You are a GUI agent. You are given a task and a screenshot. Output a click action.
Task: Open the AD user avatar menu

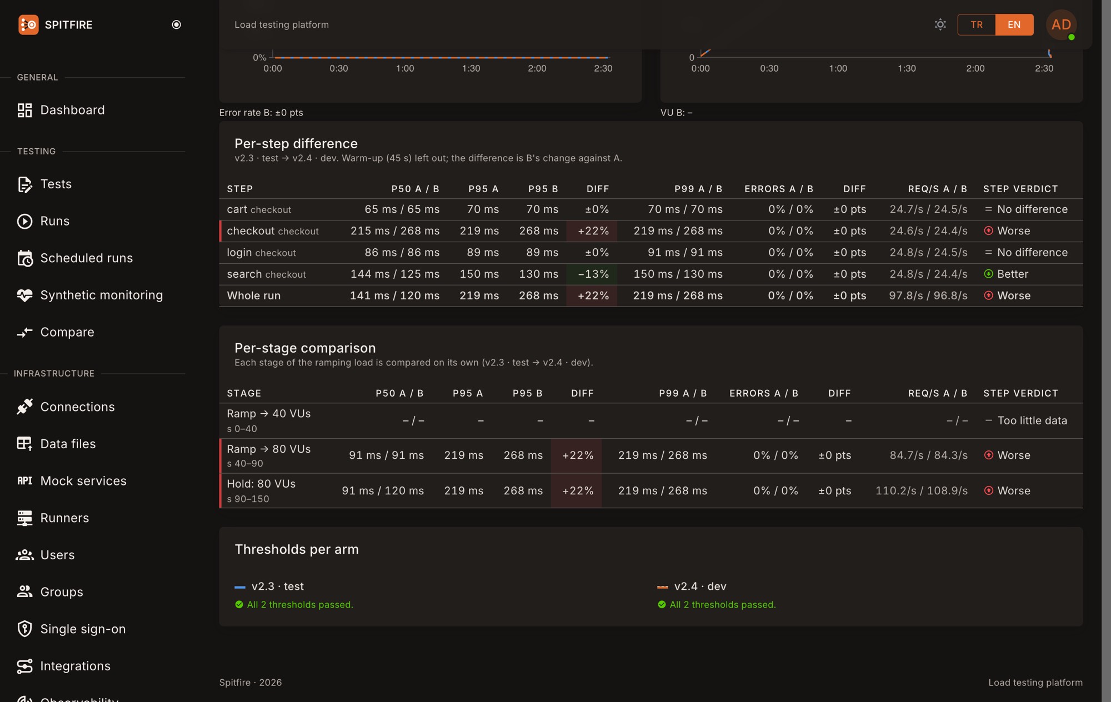[1062, 24]
